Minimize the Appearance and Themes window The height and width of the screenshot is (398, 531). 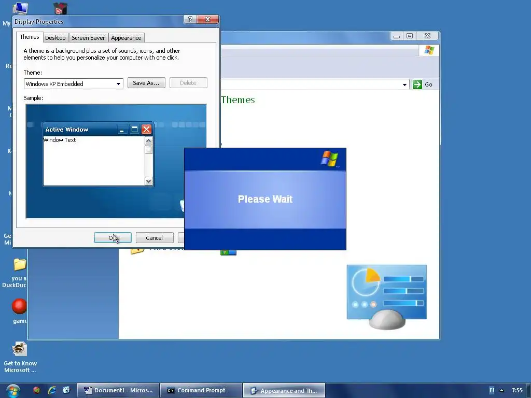397,36
